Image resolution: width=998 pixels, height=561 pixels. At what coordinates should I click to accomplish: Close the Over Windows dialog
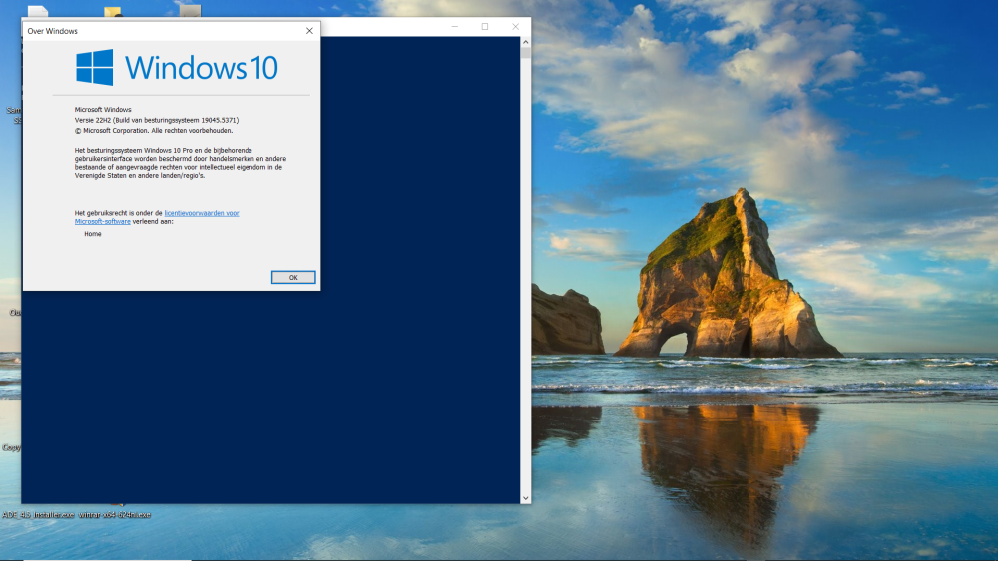(309, 31)
